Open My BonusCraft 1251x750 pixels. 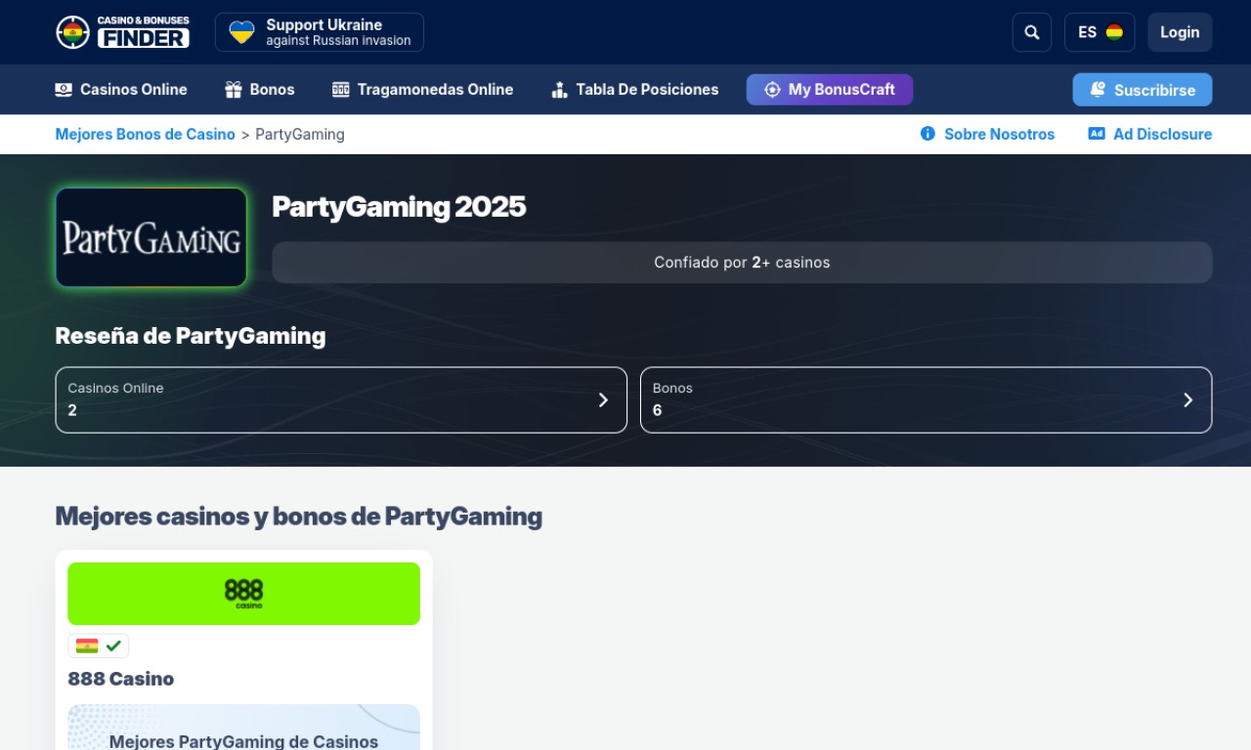coord(829,90)
